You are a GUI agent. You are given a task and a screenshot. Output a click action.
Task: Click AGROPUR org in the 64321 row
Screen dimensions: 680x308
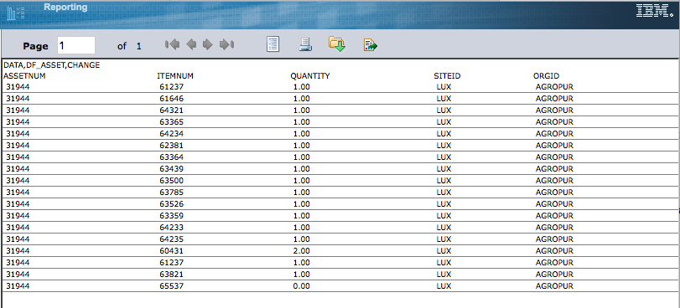[554, 110]
